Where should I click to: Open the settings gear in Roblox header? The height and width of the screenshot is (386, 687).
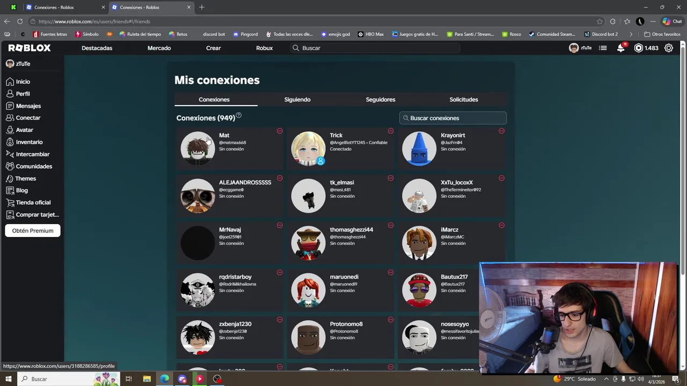[669, 48]
